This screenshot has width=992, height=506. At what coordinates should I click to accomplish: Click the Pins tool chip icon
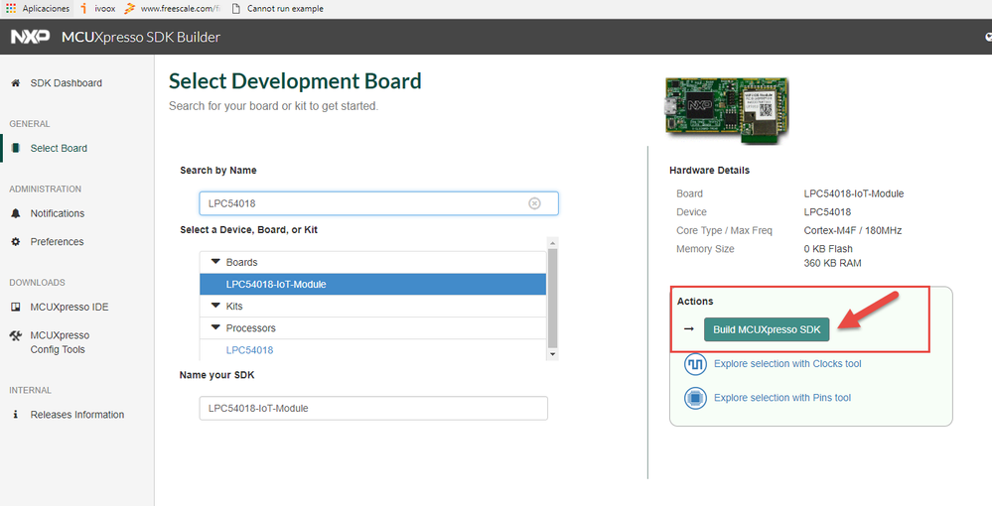[695, 398]
